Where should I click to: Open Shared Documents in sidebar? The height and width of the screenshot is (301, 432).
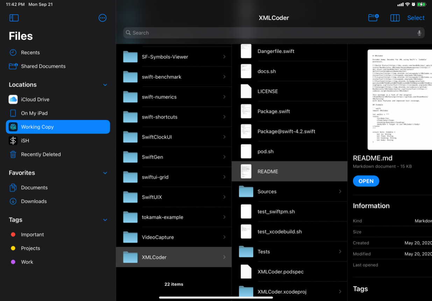[58, 66]
